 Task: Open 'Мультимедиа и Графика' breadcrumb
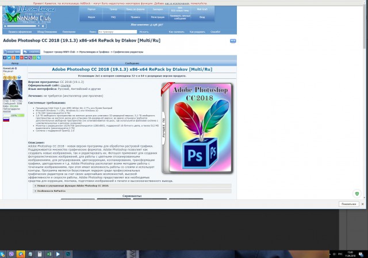click(x=94, y=52)
